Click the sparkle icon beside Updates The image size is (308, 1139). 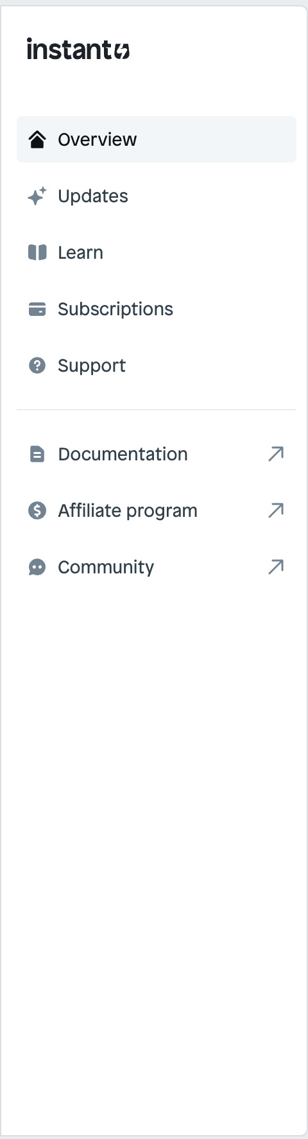coord(37,196)
